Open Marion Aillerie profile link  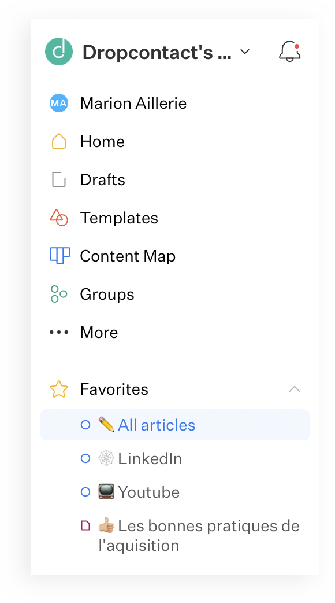tap(133, 103)
